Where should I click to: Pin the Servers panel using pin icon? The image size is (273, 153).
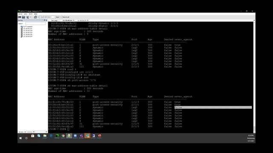(x=44, y=20)
